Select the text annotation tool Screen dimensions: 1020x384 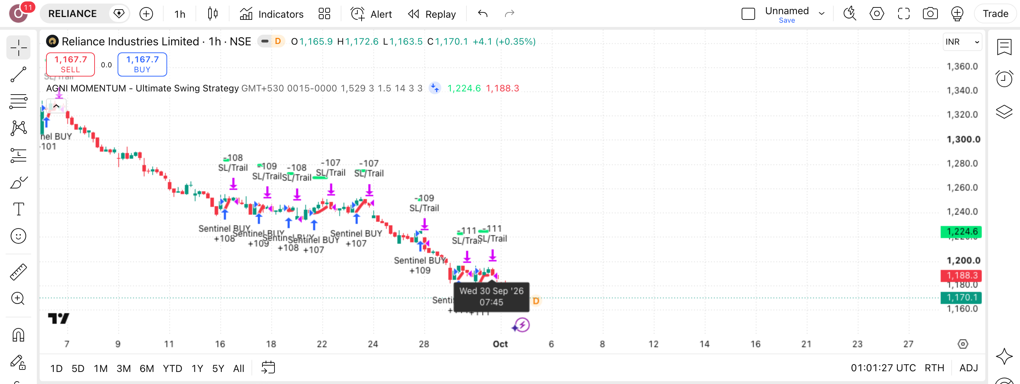point(18,209)
